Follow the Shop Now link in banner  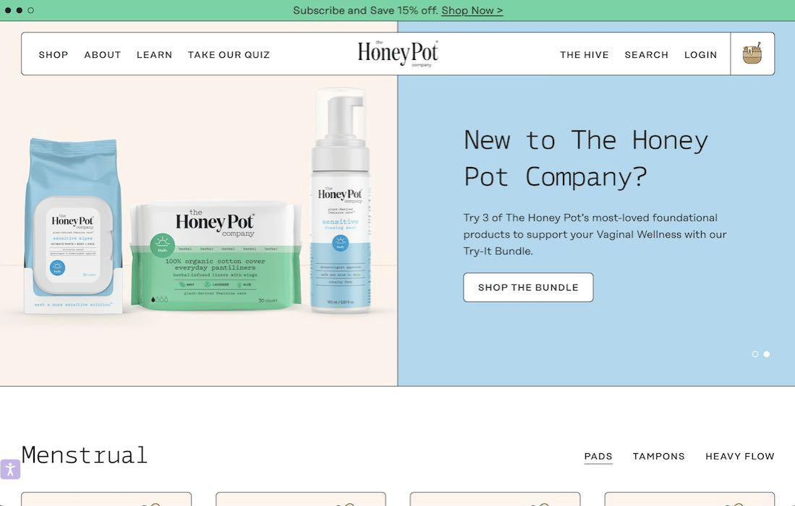[472, 10]
